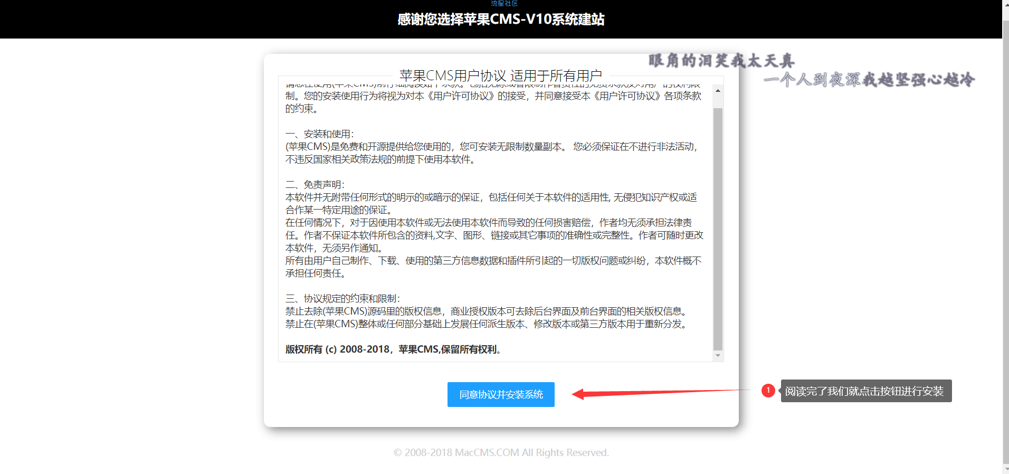
Task: Click the 同意协议并安装系统 button
Action: pyautogui.click(x=501, y=394)
